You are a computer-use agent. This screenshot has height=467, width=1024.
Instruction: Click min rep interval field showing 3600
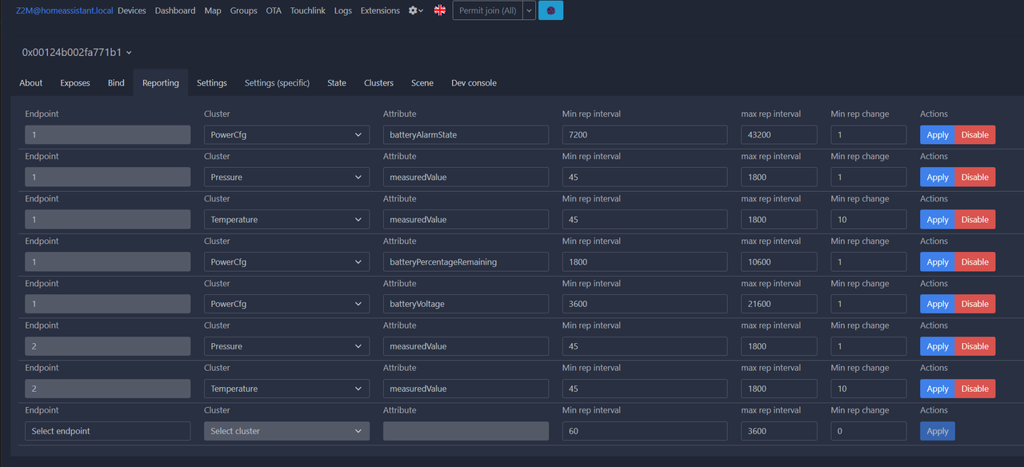tap(645, 304)
